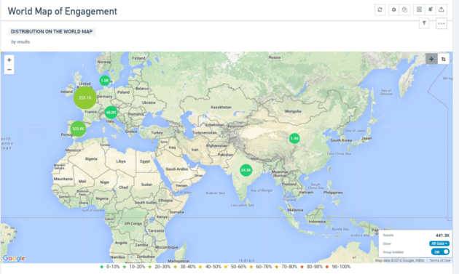Click the 30-40% legend entry
The image size is (459, 274).
(x=185, y=267)
